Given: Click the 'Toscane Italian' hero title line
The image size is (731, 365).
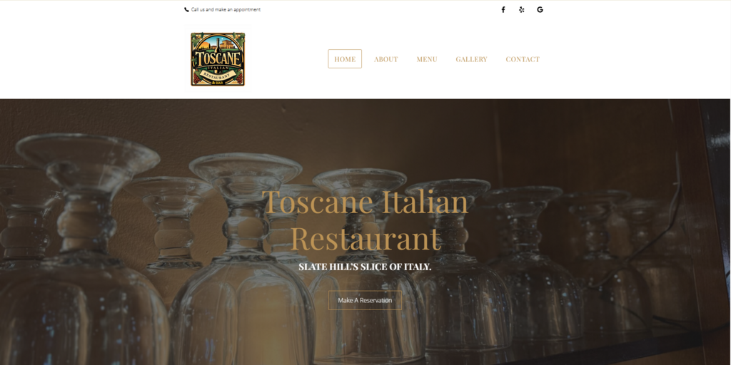Looking at the screenshot, I should tap(365, 202).
